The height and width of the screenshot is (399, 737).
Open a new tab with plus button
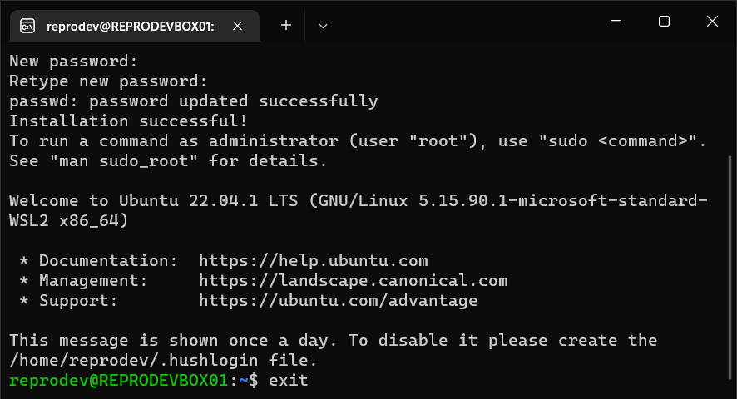[x=286, y=26]
